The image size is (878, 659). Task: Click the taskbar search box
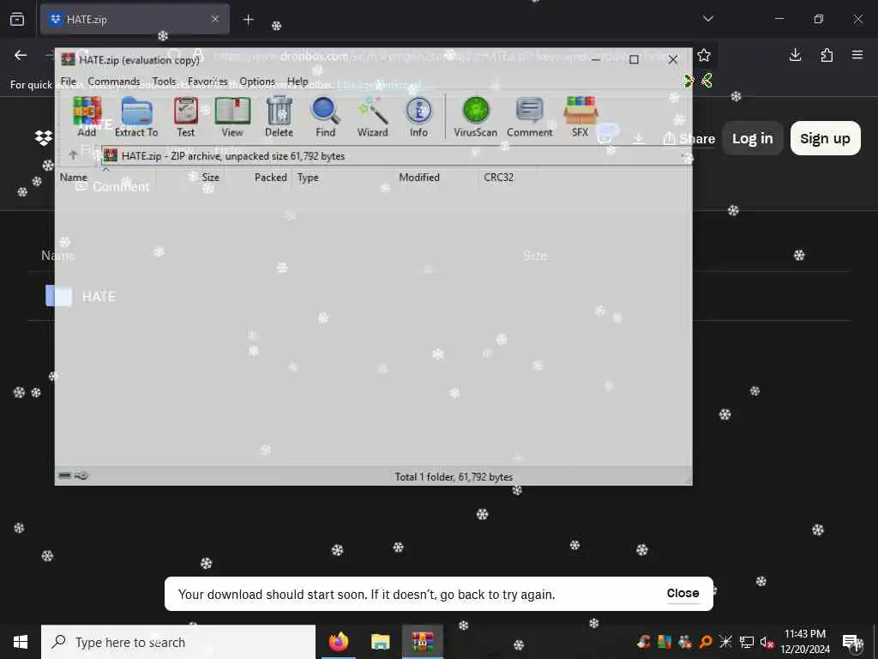(x=178, y=642)
